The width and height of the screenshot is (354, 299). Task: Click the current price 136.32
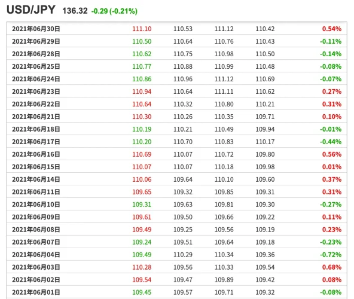click(75, 11)
